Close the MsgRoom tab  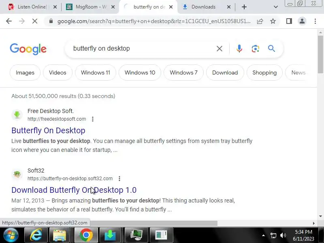[113, 7]
